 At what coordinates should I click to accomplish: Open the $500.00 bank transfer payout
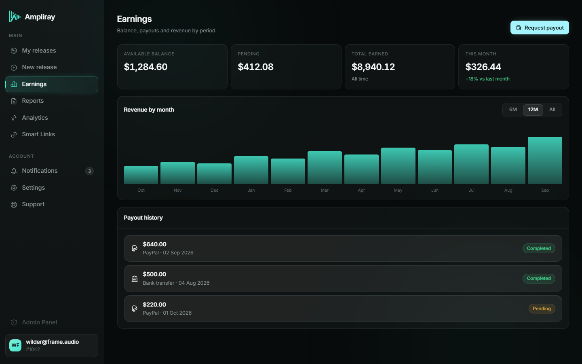(x=343, y=279)
